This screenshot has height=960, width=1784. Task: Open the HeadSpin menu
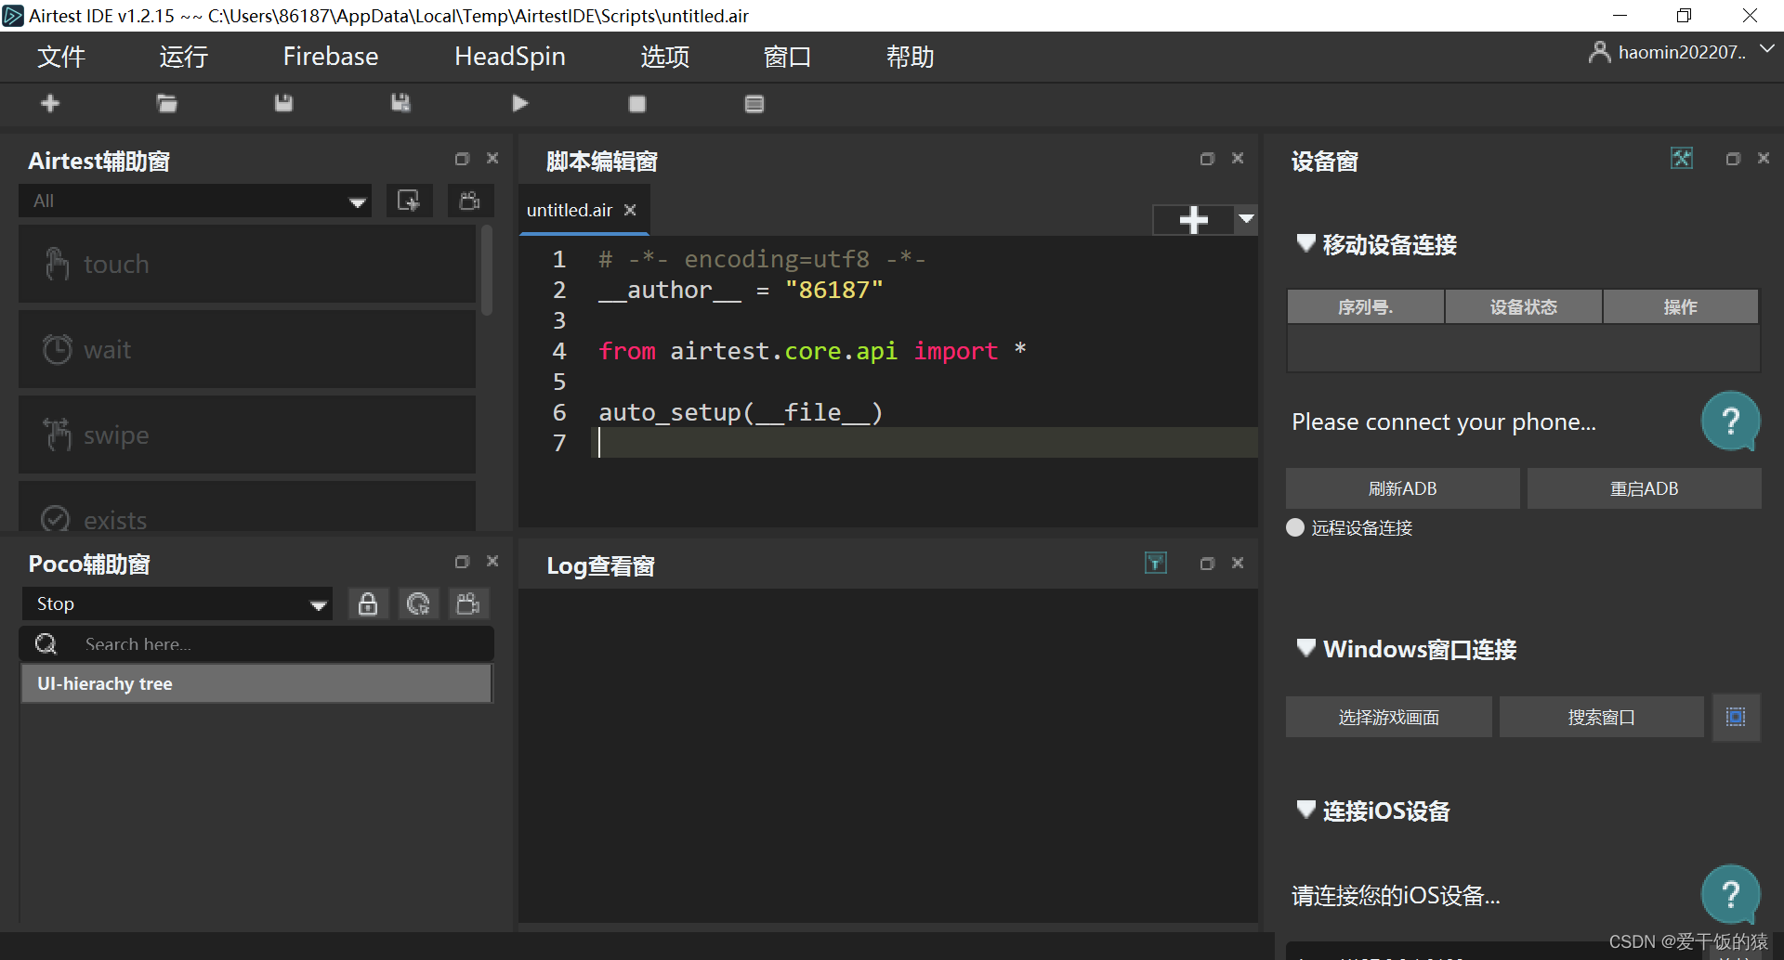(x=510, y=57)
